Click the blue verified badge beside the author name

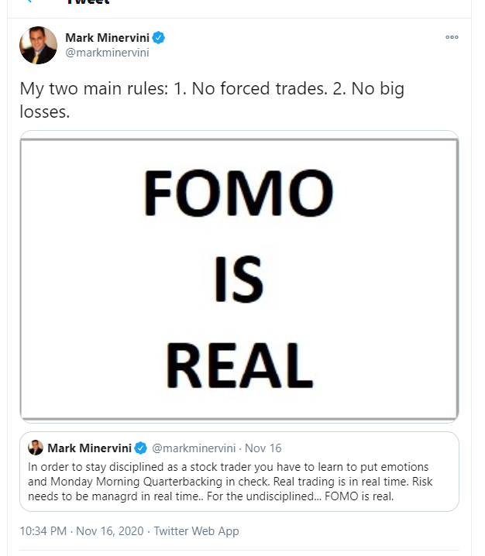coord(158,38)
